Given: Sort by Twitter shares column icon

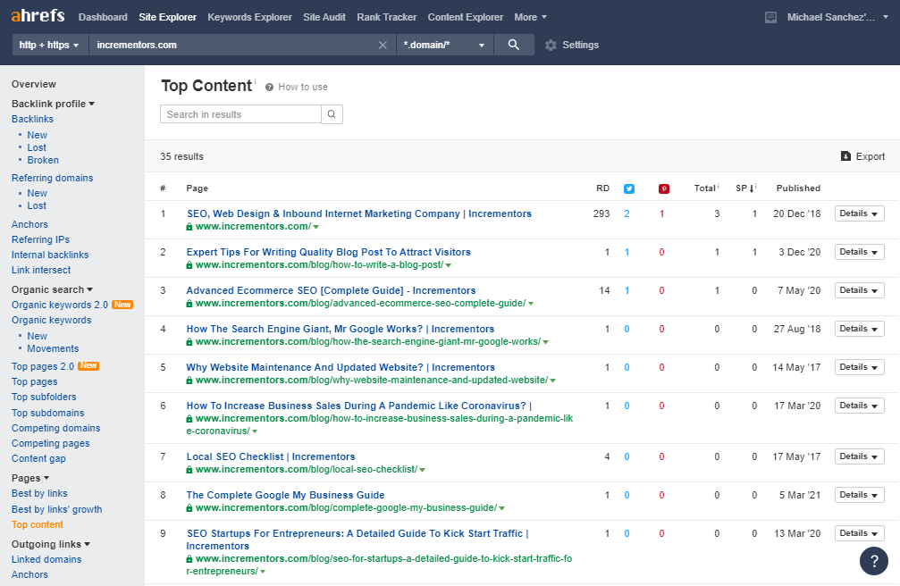Looking at the screenshot, I should pos(629,188).
